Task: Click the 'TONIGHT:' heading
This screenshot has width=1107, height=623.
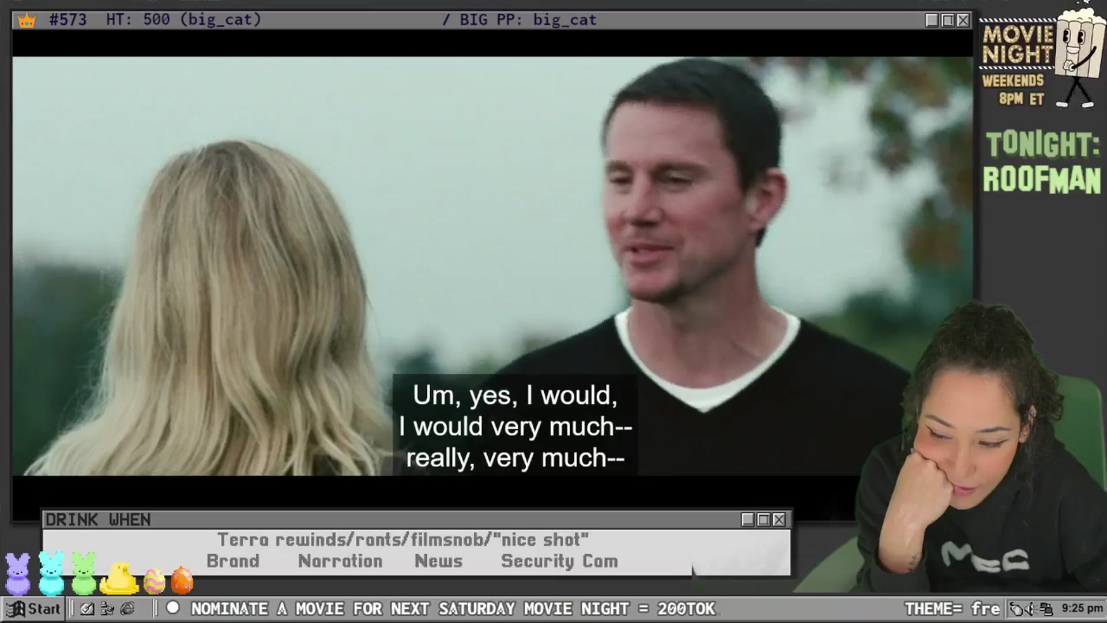Action: coord(1042,144)
